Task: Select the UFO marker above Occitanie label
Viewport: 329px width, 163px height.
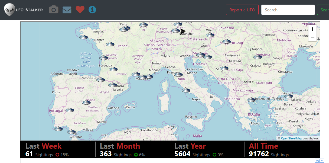Action: pos(113,69)
